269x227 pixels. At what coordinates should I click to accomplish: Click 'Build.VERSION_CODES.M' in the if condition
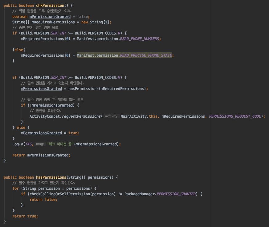click(x=97, y=78)
